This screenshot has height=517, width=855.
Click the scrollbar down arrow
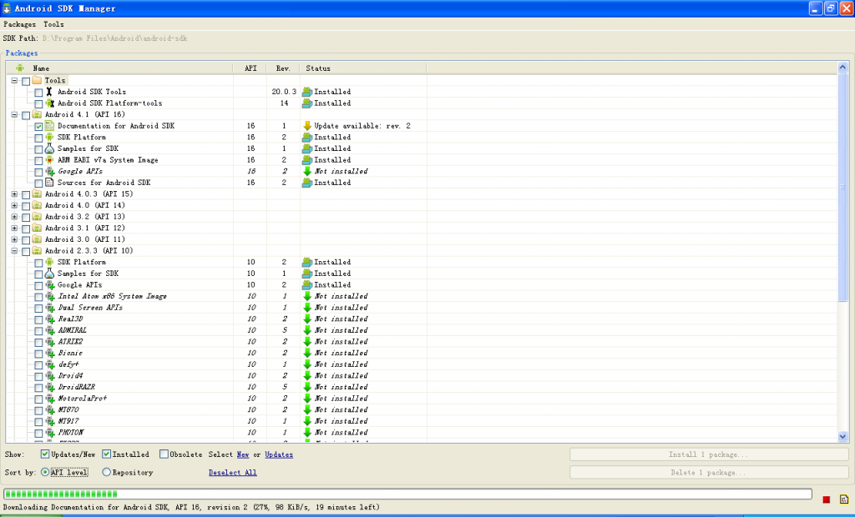point(842,436)
